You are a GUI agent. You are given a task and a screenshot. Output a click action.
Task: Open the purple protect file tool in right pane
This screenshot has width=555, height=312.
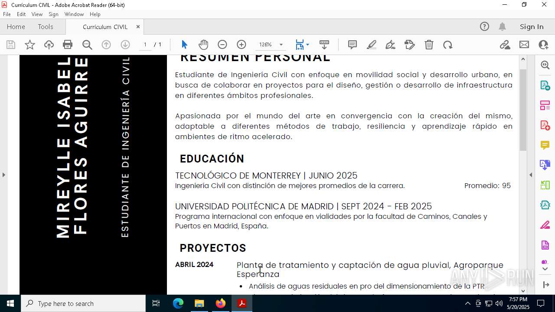coord(545,245)
